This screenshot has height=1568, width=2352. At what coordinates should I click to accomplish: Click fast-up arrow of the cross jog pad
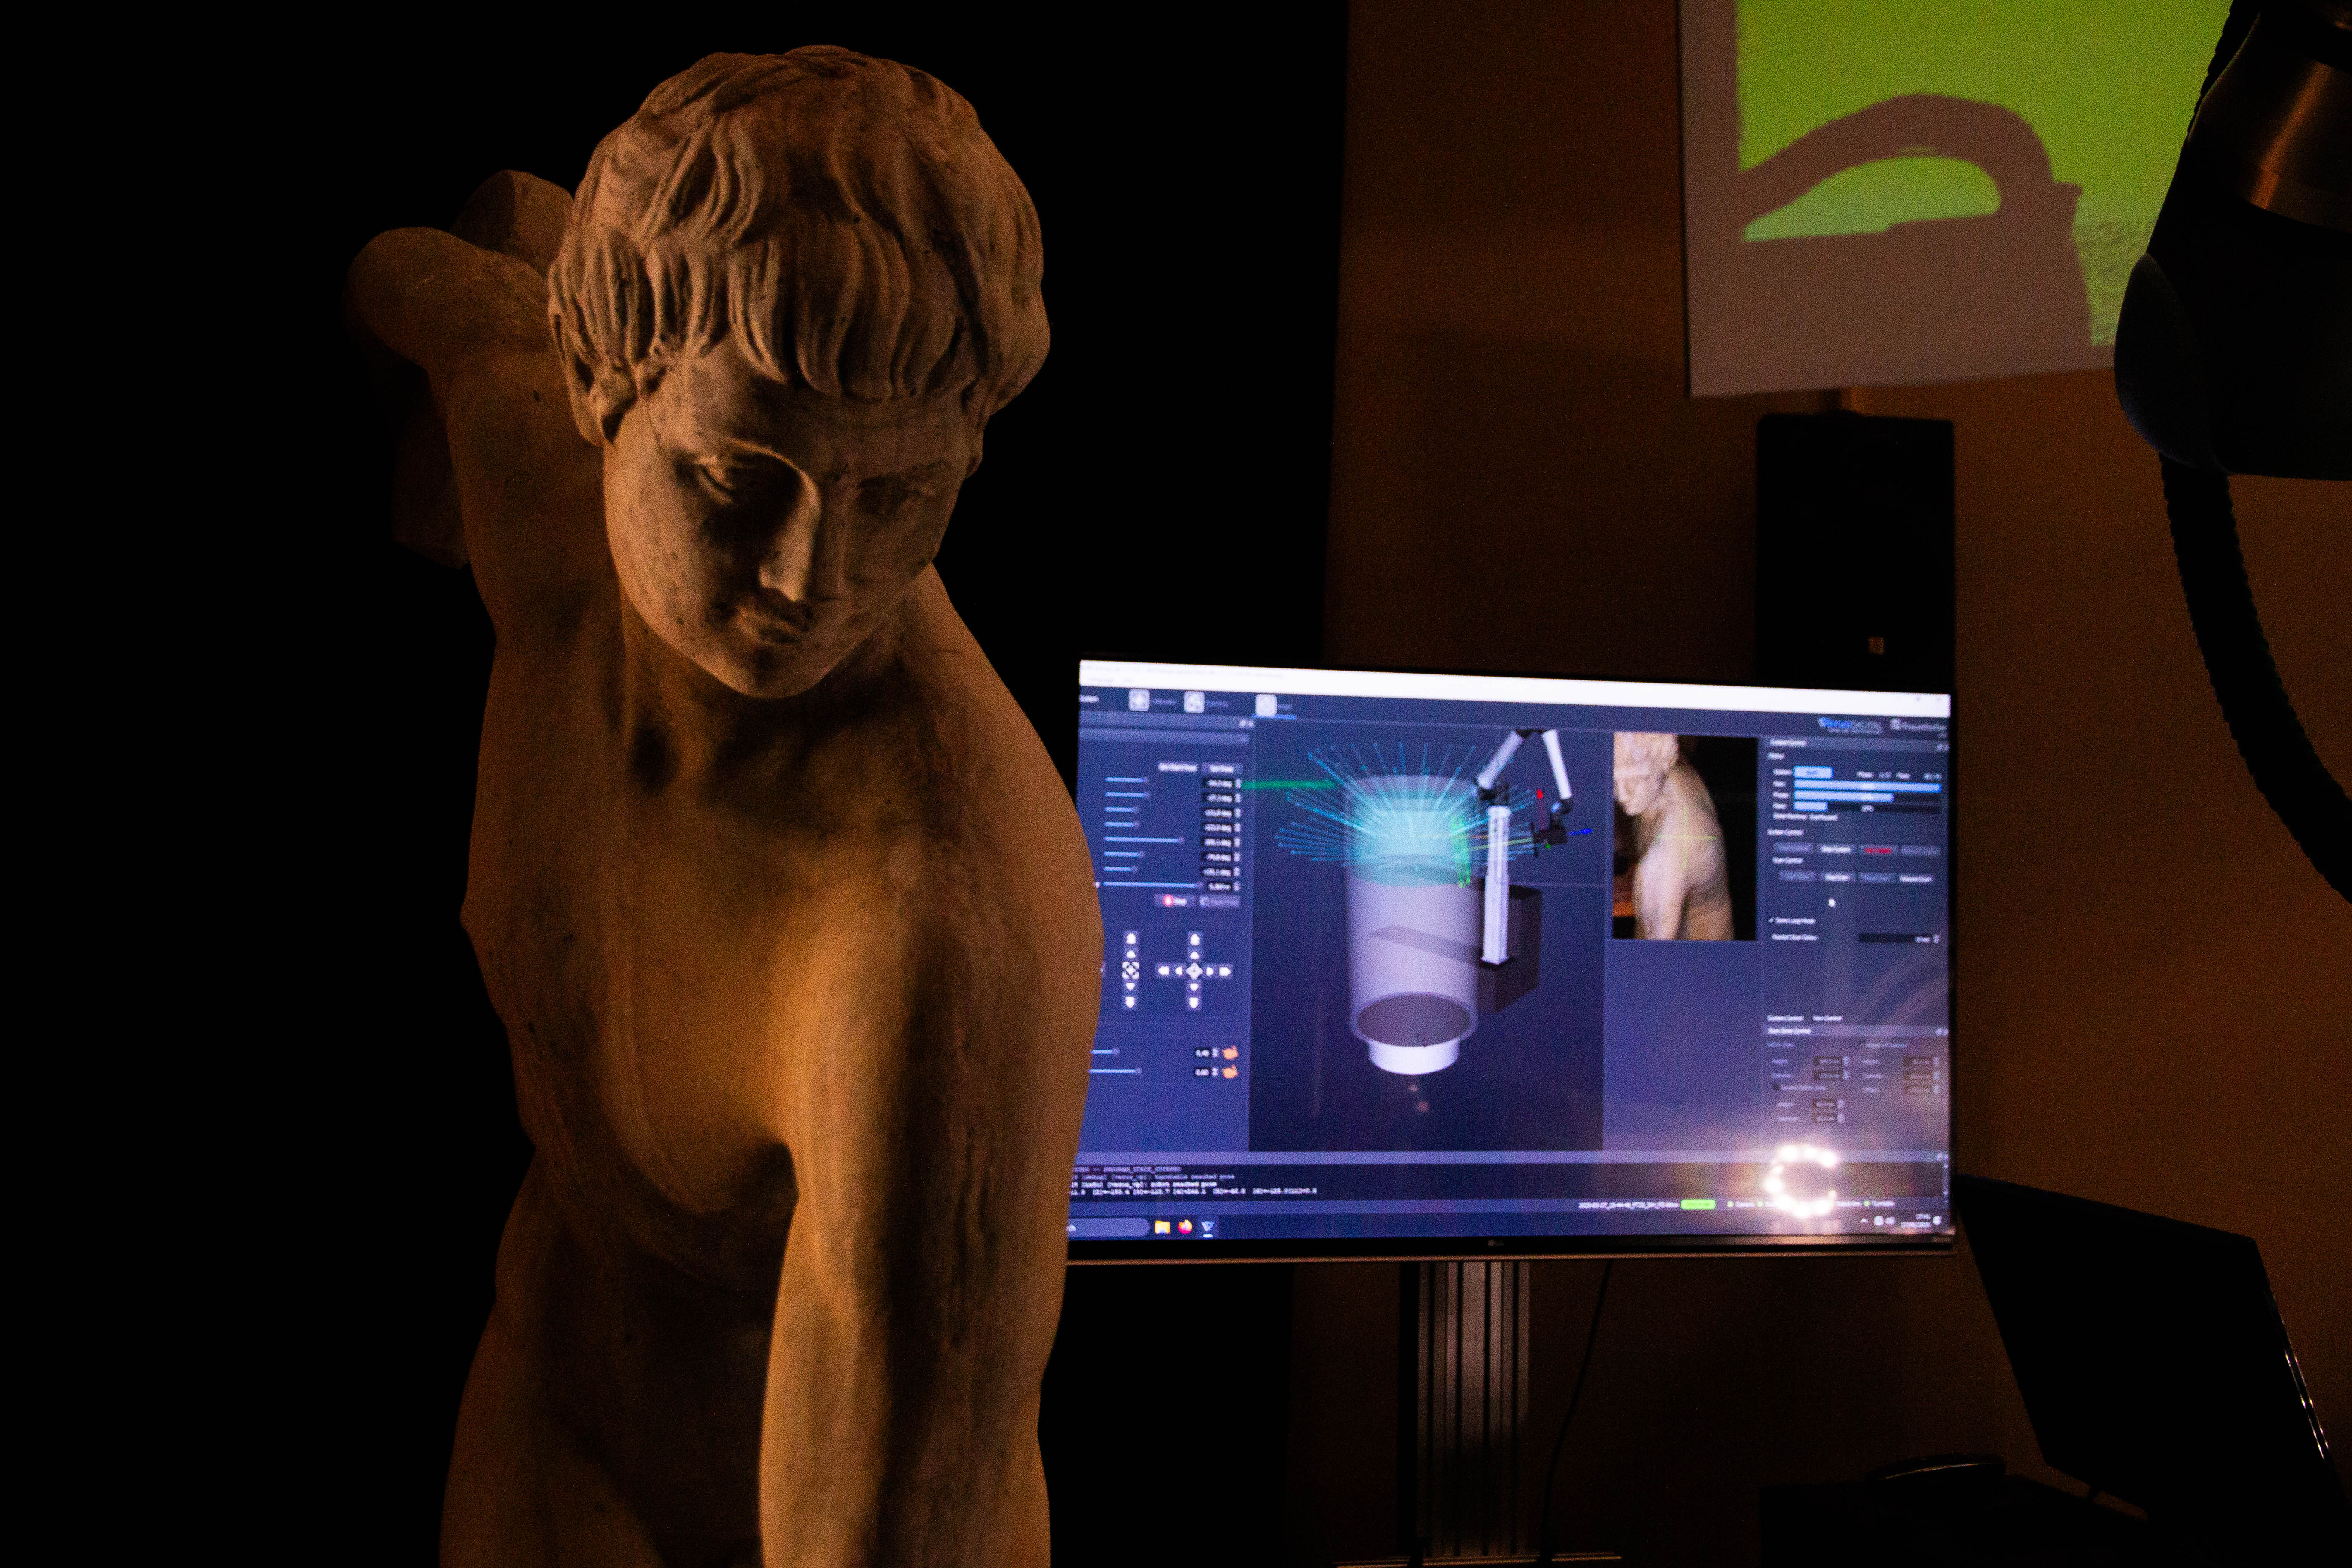1195,939
